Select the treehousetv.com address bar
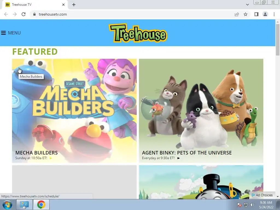The image size is (280, 210). click(x=53, y=14)
